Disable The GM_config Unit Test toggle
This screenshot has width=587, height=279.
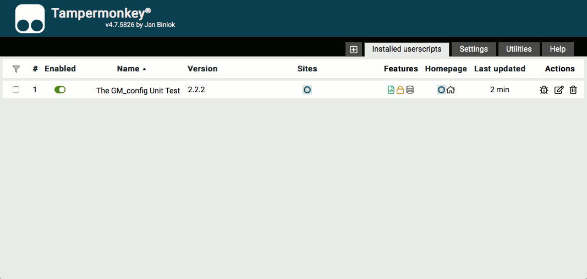[x=60, y=90]
